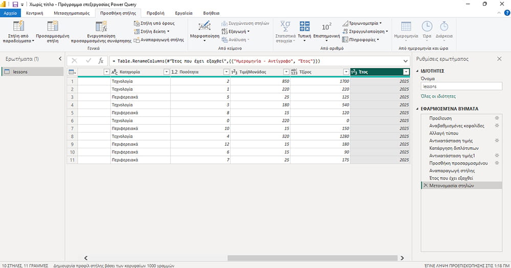Viewport: 511px width, 268px height.
Task: Collapse the Ερωτήματα queries pane
Action: point(60,59)
